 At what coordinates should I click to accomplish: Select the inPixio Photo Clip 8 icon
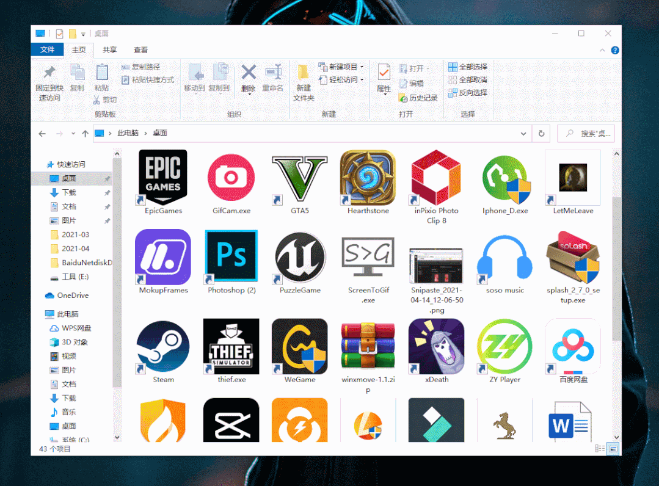point(436,177)
